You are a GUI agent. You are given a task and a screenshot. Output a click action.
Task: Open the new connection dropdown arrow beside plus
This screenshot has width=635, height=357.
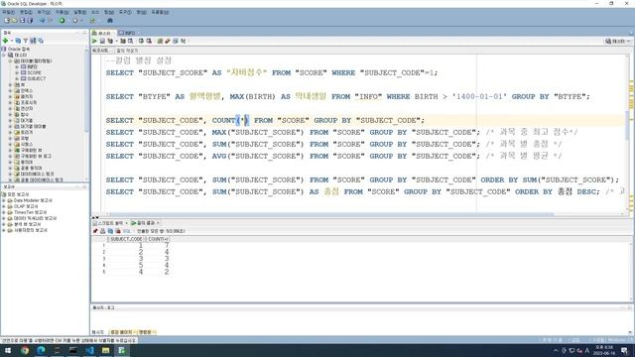11,41
